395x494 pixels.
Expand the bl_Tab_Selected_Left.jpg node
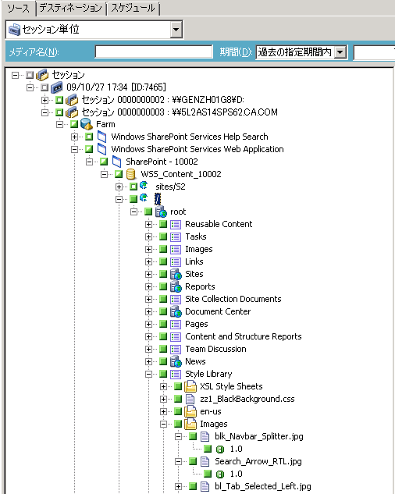point(178,487)
